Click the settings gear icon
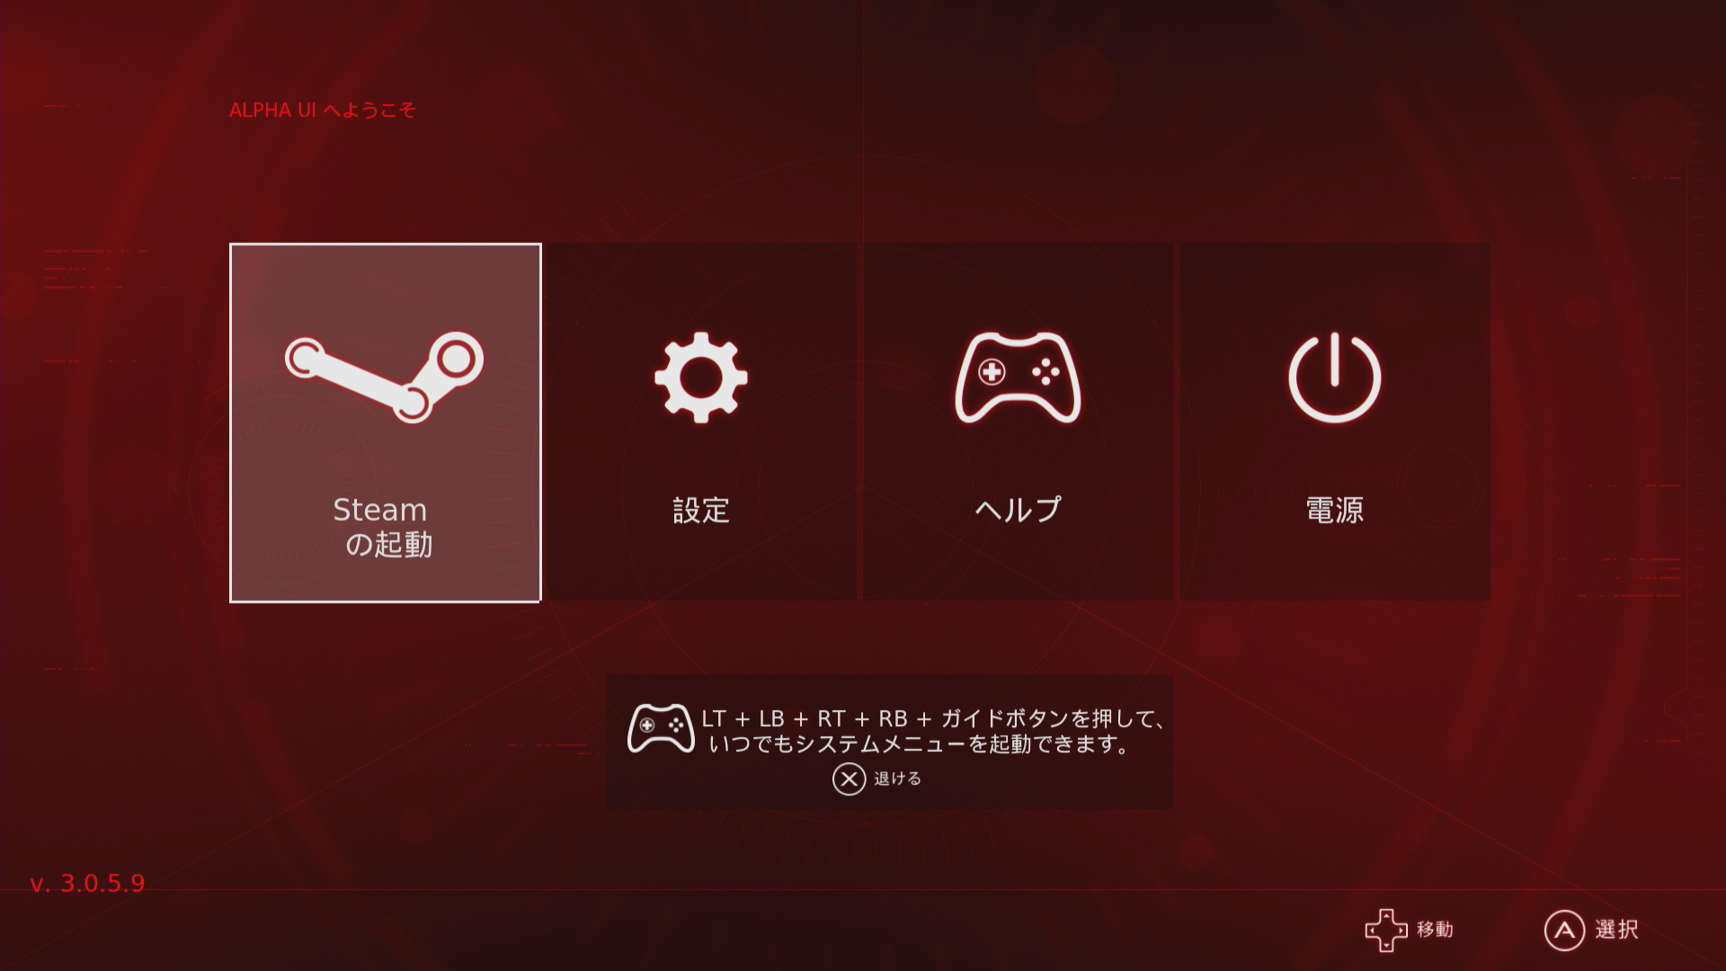 point(701,378)
